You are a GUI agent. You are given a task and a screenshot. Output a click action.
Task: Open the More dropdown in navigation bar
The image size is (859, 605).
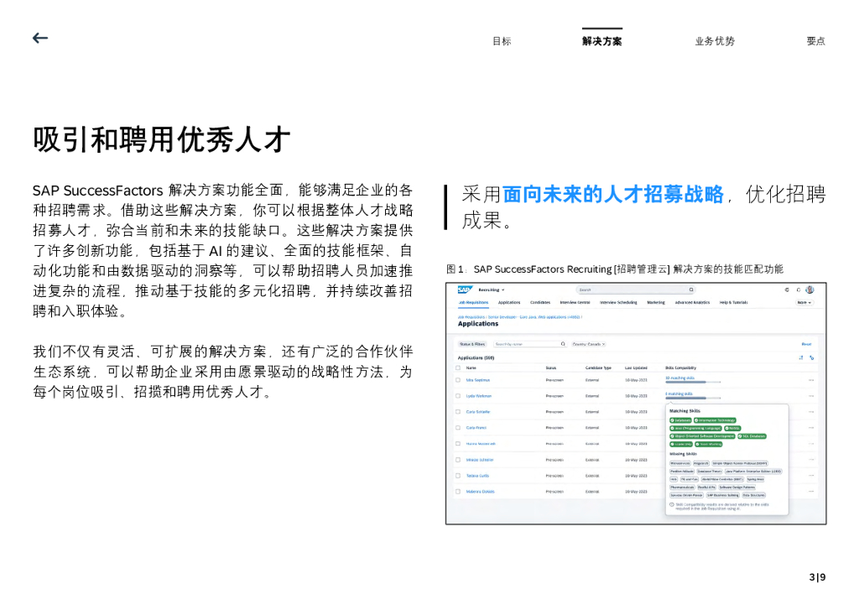click(x=804, y=302)
